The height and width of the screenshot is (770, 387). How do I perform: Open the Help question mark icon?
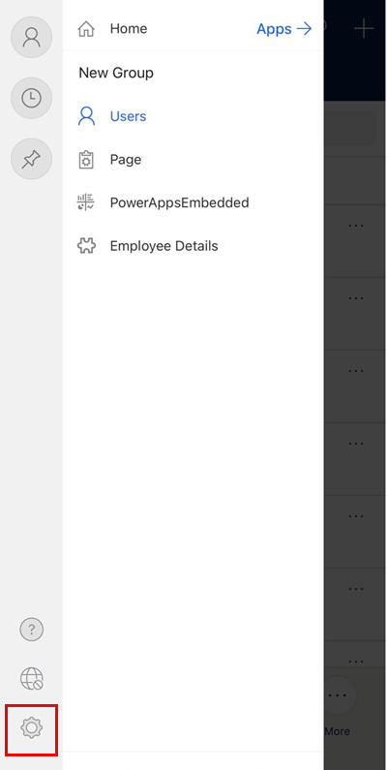coord(31,629)
